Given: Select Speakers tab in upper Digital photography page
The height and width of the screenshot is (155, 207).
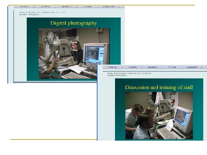Looking at the screenshot, I should pos(66,6).
